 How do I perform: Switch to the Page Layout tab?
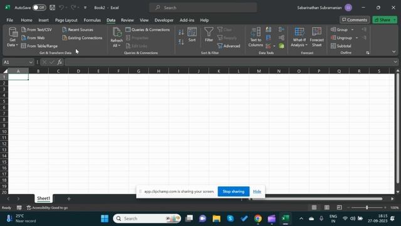coord(66,20)
